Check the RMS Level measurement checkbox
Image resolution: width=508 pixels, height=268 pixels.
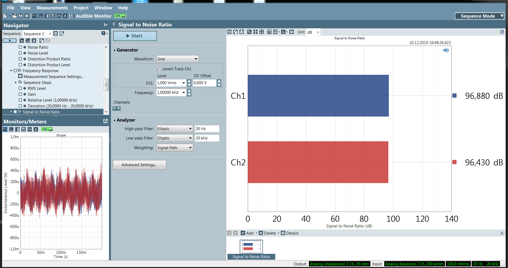click(x=20, y=88)
